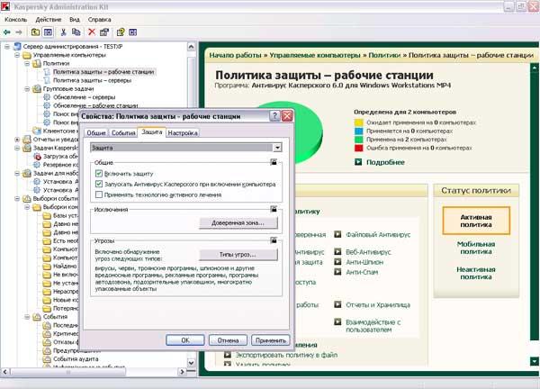Click the Загрузка обновлений task icon in tree

tap(37, 157)
